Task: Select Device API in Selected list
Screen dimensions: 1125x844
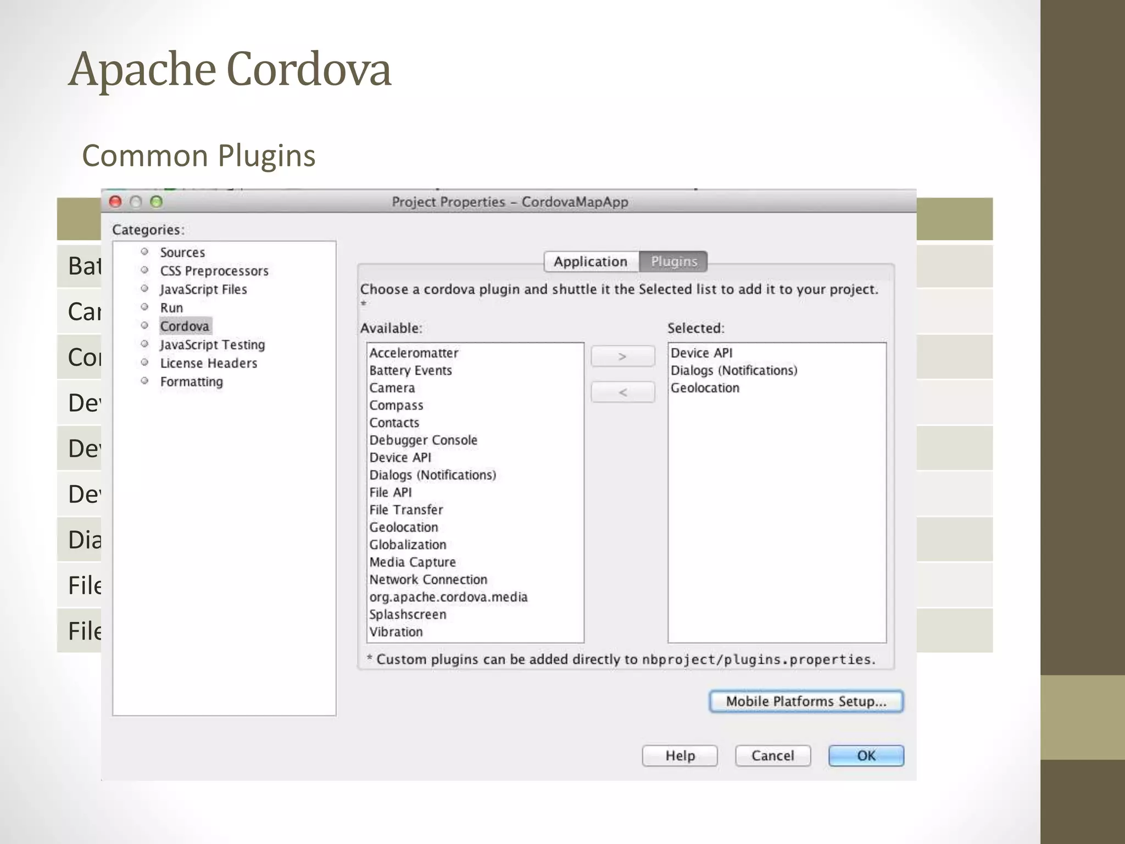Action: [701, 353]
